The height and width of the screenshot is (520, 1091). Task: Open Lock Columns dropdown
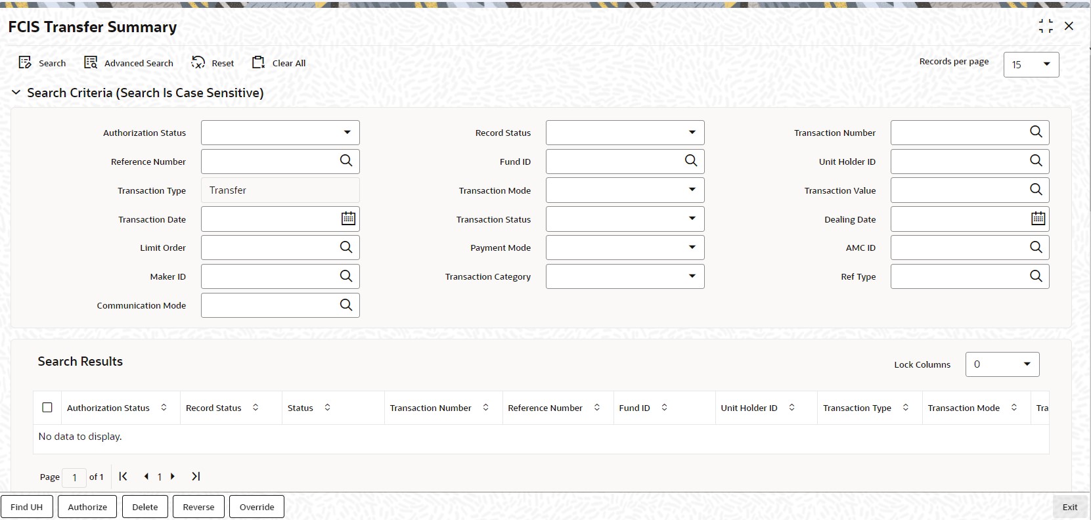click(1002, 364)
